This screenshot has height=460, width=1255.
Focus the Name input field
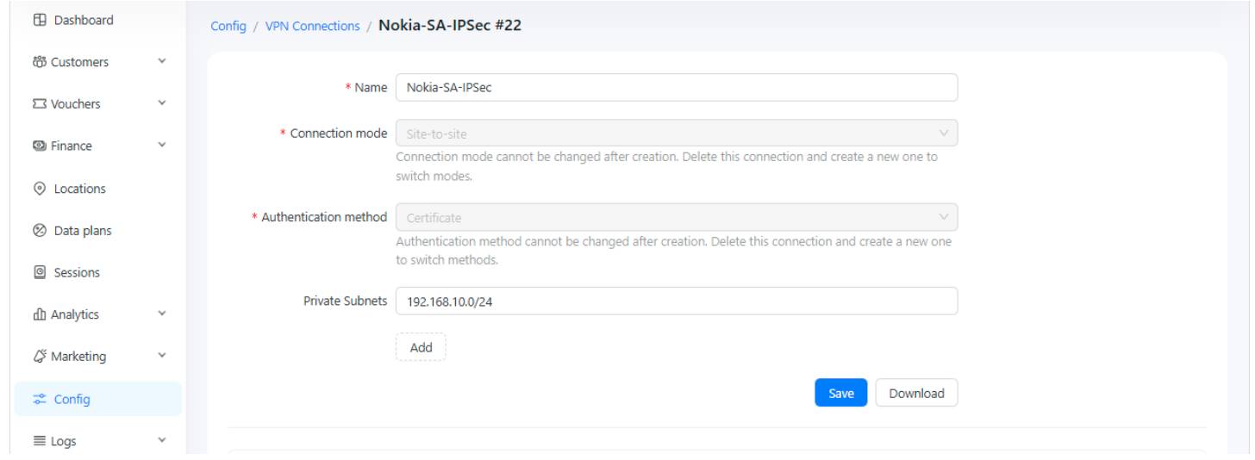[677, 87]
